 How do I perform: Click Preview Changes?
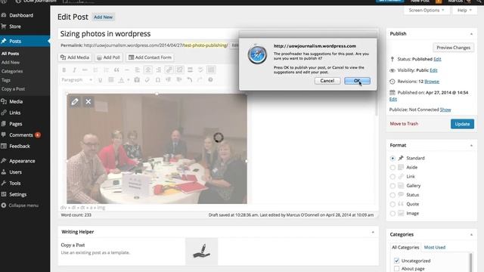click(x=453, y=48)
